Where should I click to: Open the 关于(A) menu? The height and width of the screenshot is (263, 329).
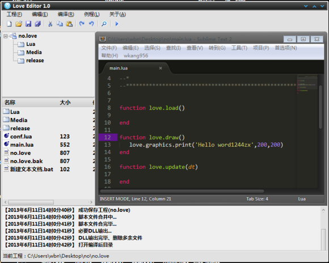click(x=117, y=14)
